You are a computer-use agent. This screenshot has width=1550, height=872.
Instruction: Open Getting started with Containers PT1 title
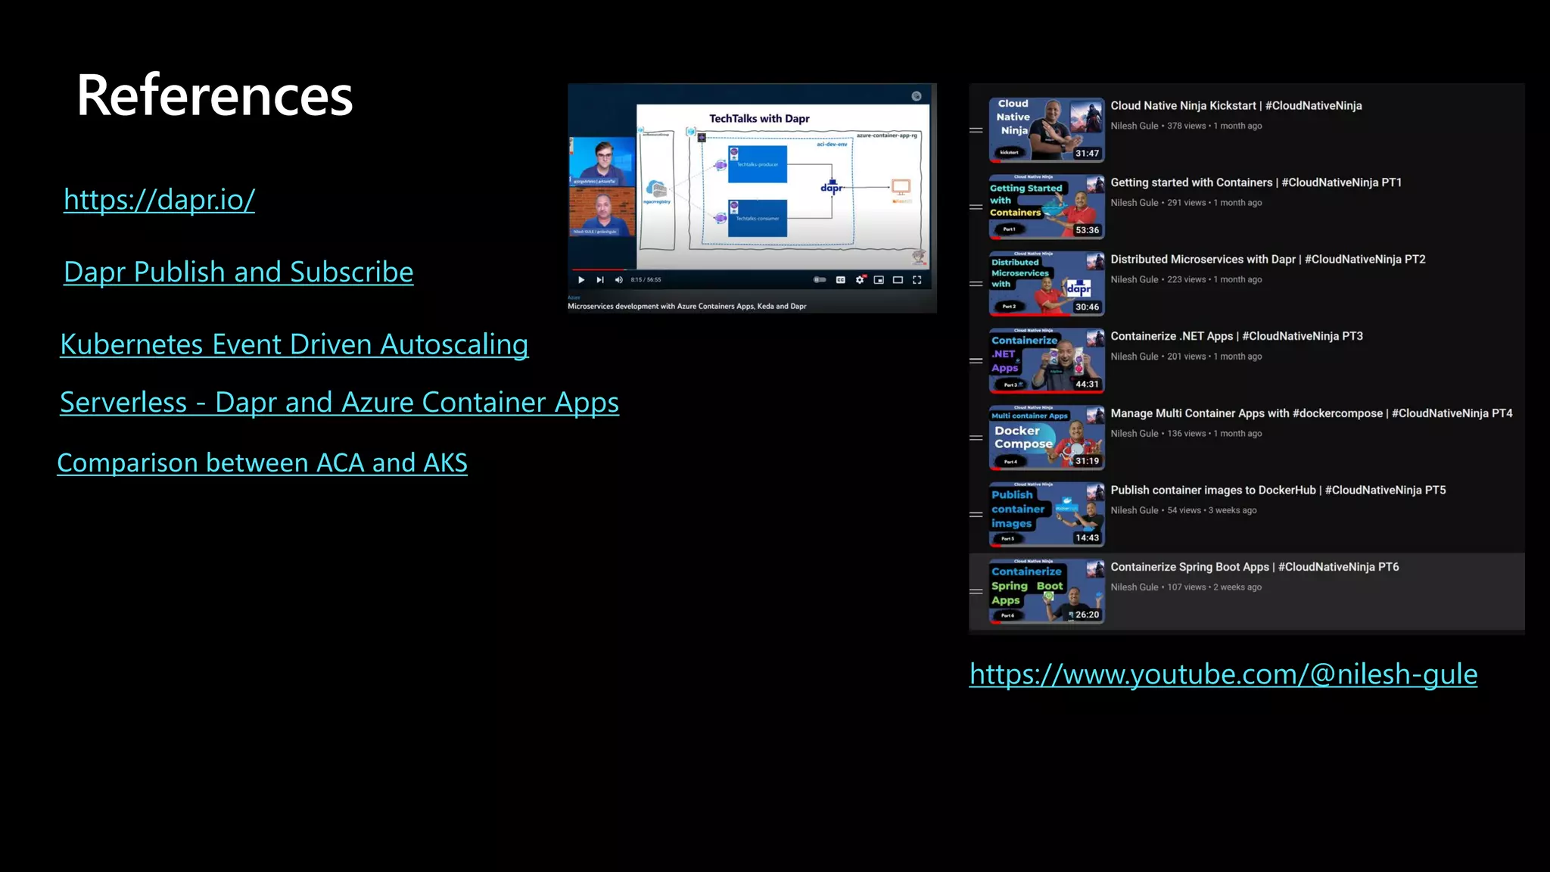[x=1256, y=182]
